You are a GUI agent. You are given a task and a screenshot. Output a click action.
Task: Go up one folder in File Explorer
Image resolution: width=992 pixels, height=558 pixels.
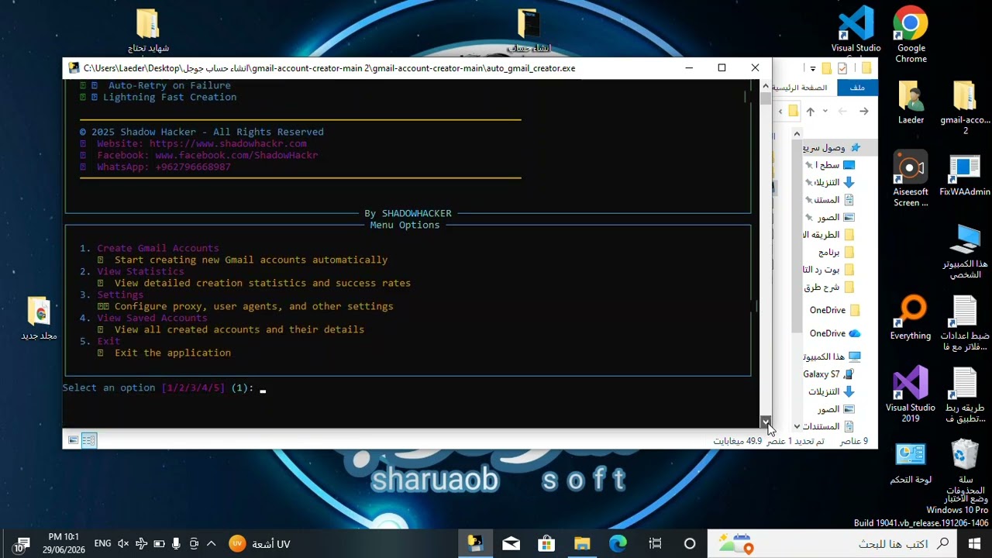pyautogui.click(x=811, y=112)
